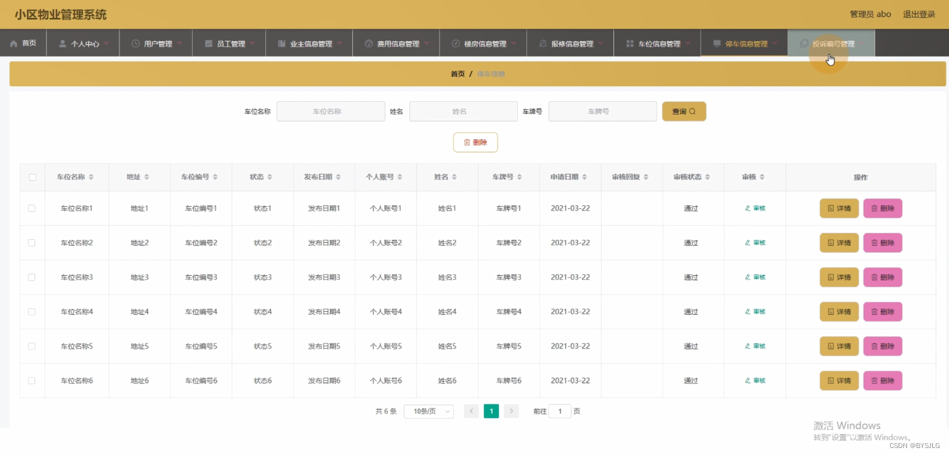This screenshot has width=949, height=454.
Task: Click the sort arrows on 审核状态 column
Action: coord(708,177)
